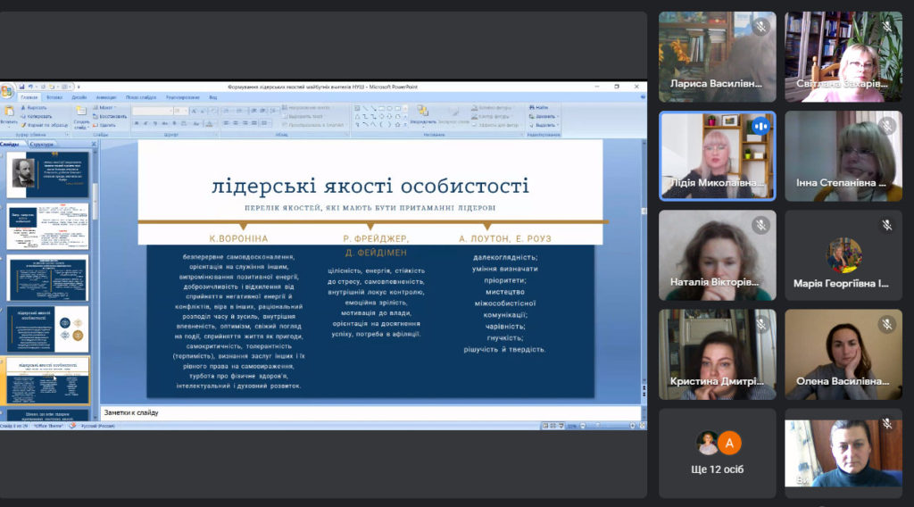Select the star shape in the shapes gallery

398,125
